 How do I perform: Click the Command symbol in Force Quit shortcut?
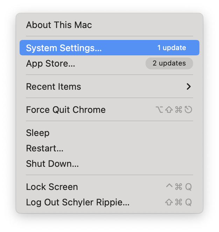(x=179, y=110)
